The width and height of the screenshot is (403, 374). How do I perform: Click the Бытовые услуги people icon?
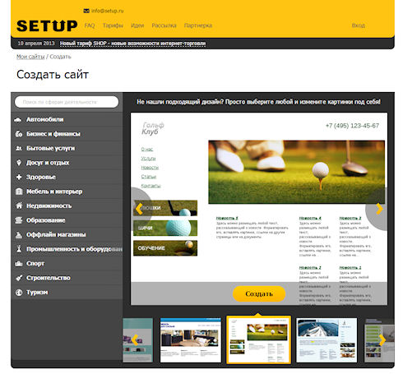tap(19, 148)
